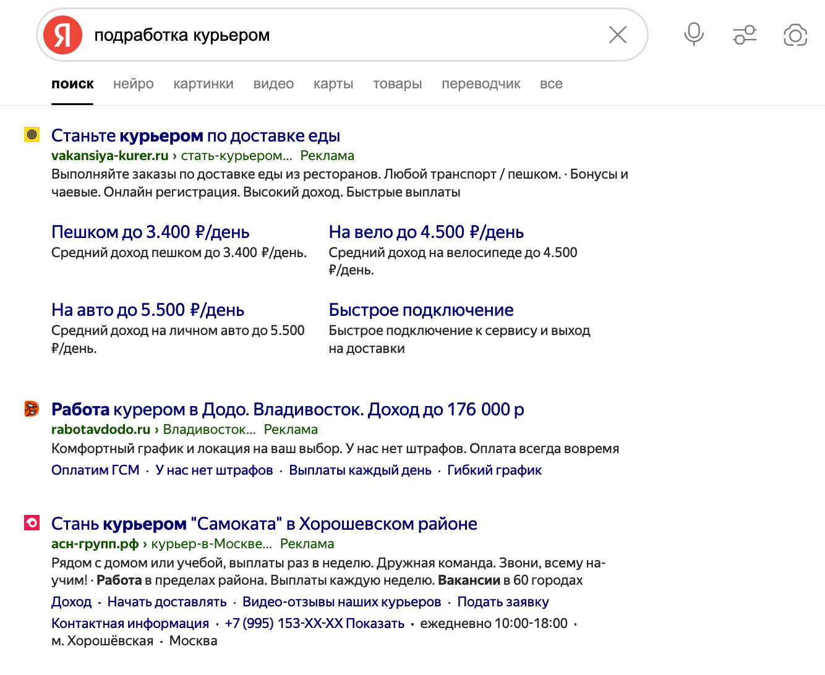Image resolution: width=825 pixels, height=675 pixels.
Task: Open Контактная информация link
Action: [130, 623]
